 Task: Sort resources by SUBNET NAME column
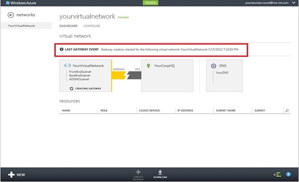point(226,110)
